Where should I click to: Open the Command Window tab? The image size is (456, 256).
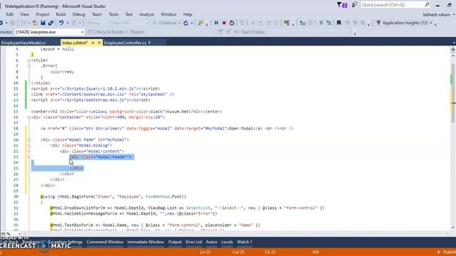click(x=105, y=242)
